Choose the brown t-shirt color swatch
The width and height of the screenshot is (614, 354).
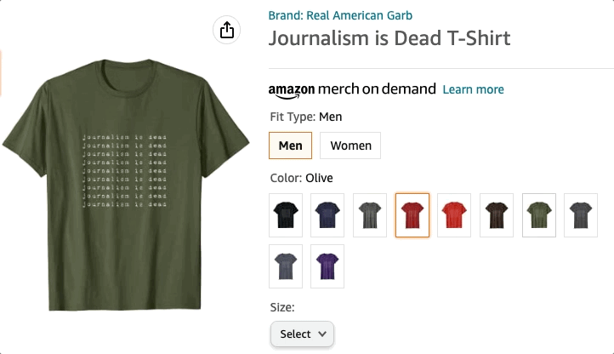click(x=497, y=215)
